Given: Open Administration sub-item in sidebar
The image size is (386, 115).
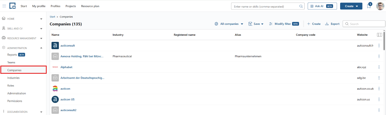Looking at the screenshot, I should click(x=17, y=93).
